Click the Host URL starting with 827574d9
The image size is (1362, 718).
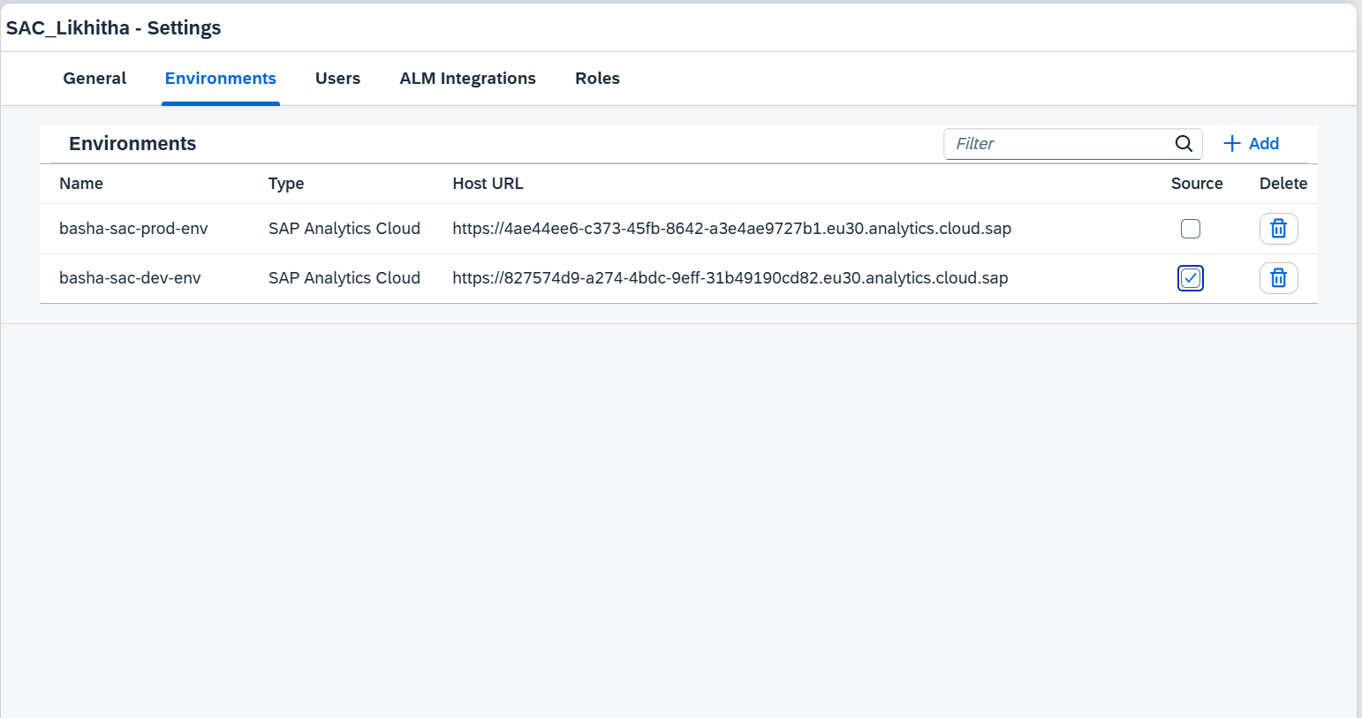click(730, 278)
